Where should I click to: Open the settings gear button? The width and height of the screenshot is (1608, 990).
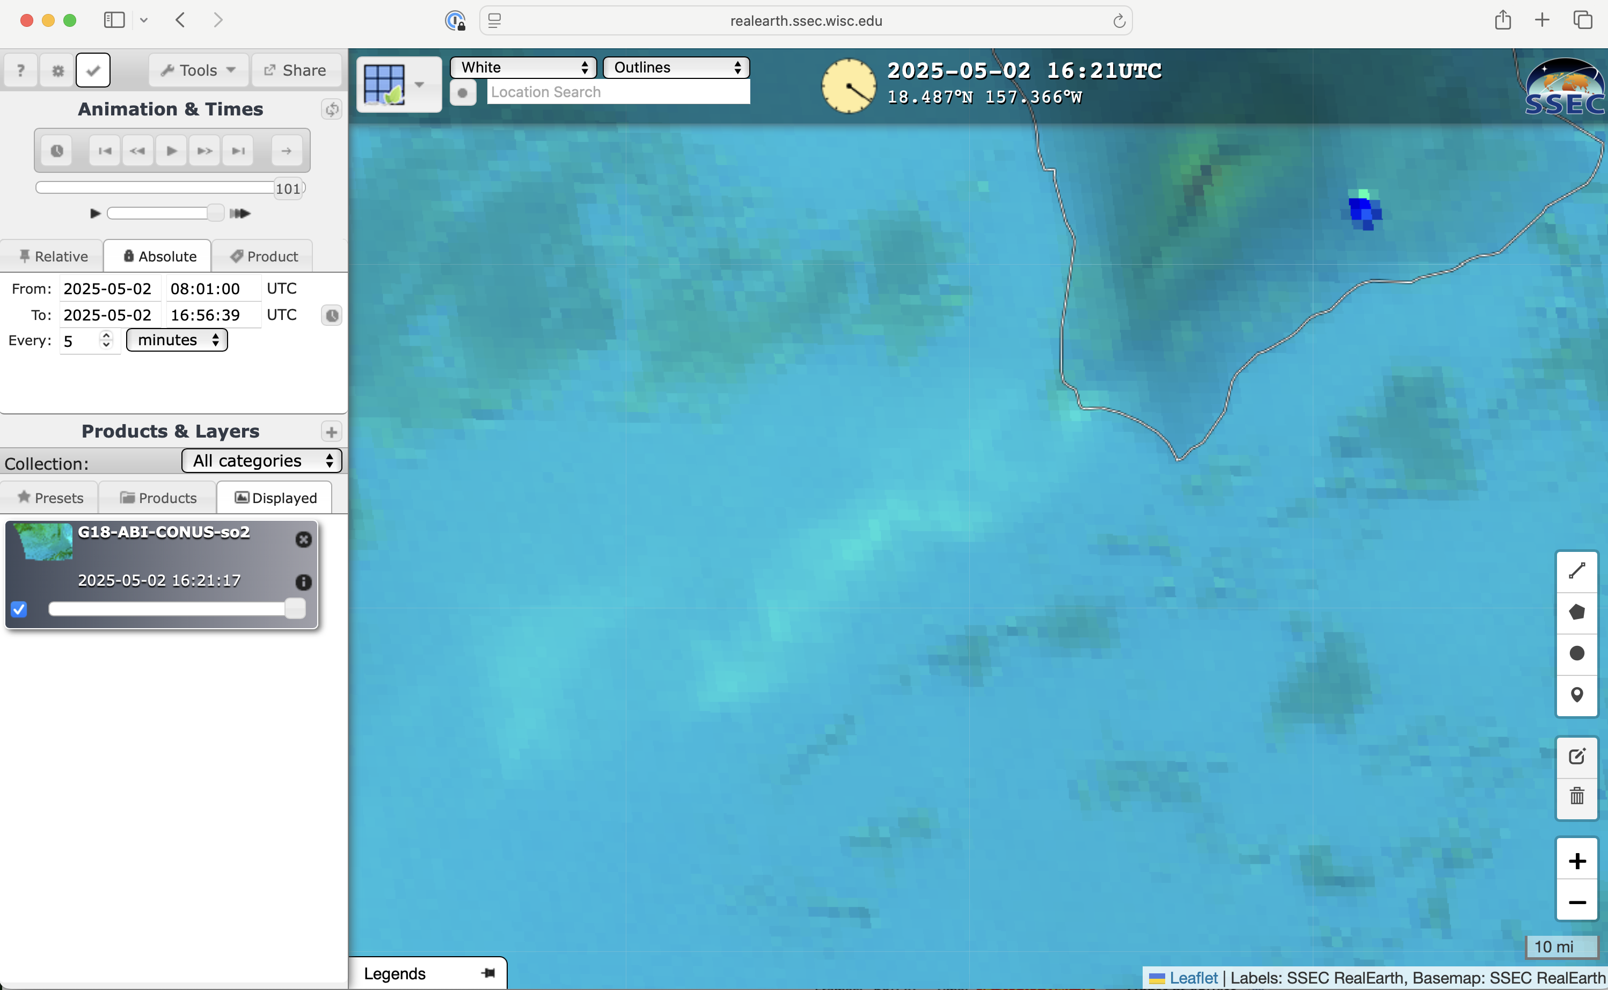(x=57, y=70)
